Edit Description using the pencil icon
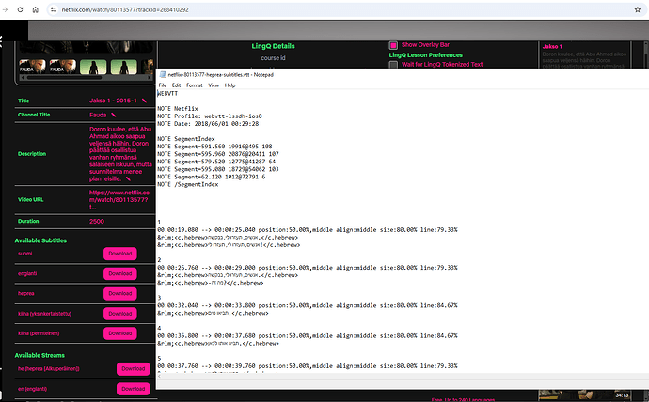This screenshot has height=402, width=649. 128,178
